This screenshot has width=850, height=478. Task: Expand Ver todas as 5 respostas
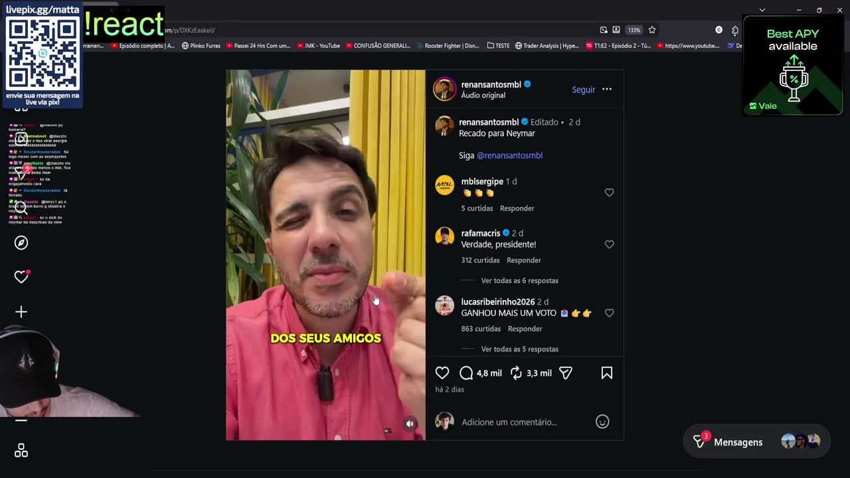(519, 349)
